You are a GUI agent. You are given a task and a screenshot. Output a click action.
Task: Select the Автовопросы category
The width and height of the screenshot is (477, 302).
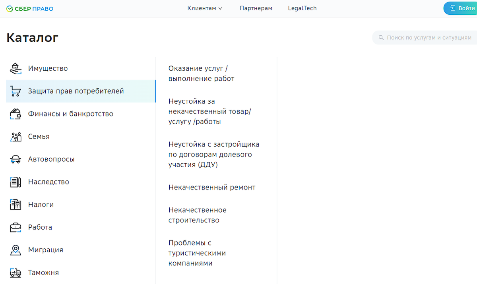pyautogui.click(x=81, y=159)
